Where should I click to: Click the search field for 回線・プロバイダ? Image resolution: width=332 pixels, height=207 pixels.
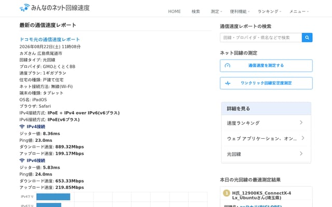(x=261, y=38)
